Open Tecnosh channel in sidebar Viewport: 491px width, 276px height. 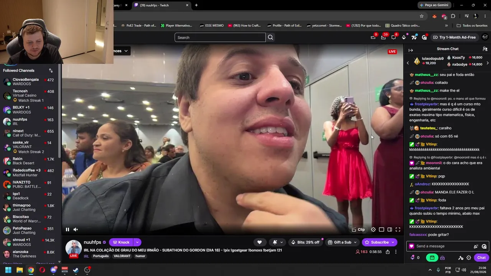(x=29, y=95)
